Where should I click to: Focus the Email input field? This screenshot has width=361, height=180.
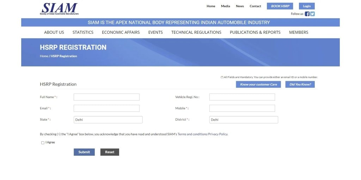point(106,108)
